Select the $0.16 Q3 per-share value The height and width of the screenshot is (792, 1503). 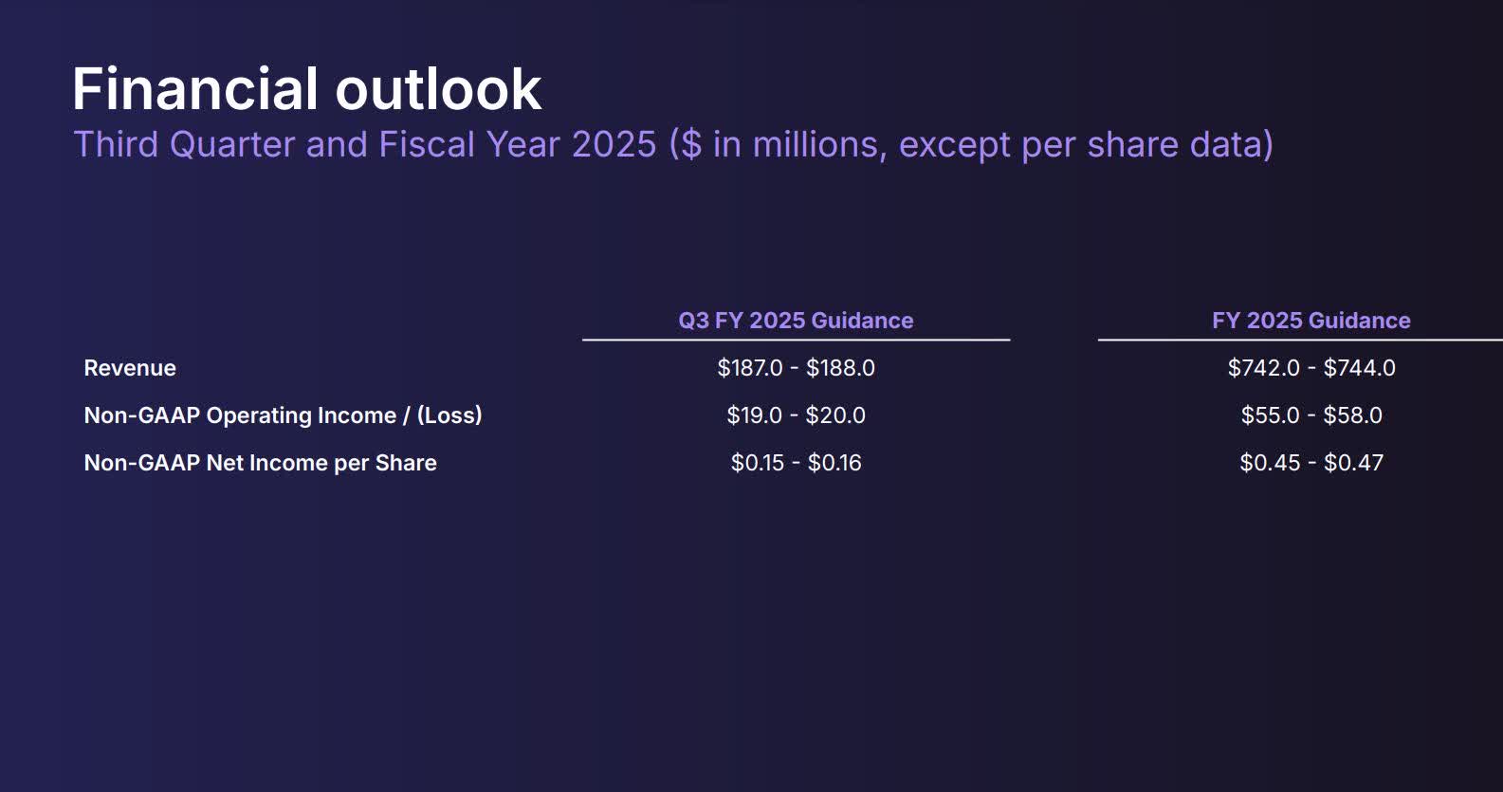point(834,463)
